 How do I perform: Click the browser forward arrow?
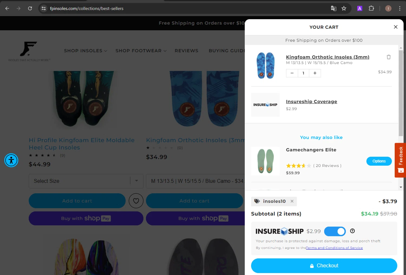click(x=18, y=8)
